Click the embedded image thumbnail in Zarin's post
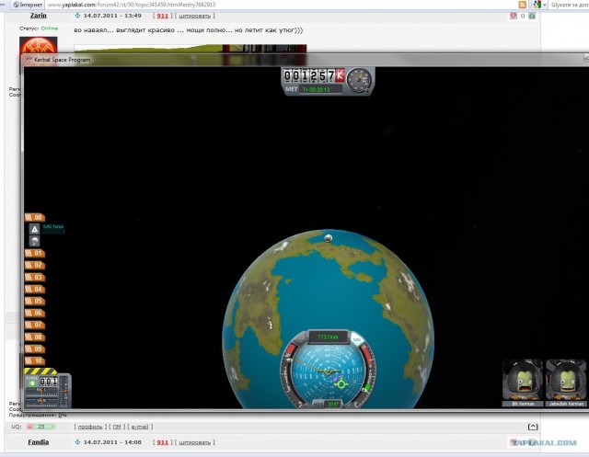 191,49
